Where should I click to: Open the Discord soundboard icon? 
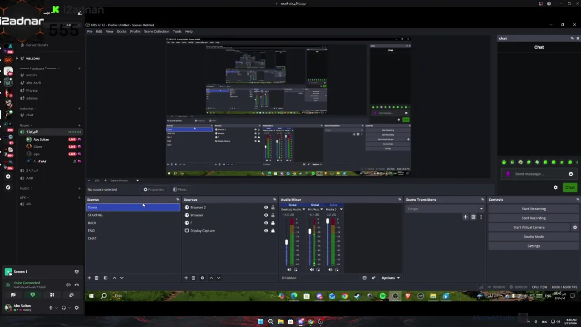coord(71,295)
